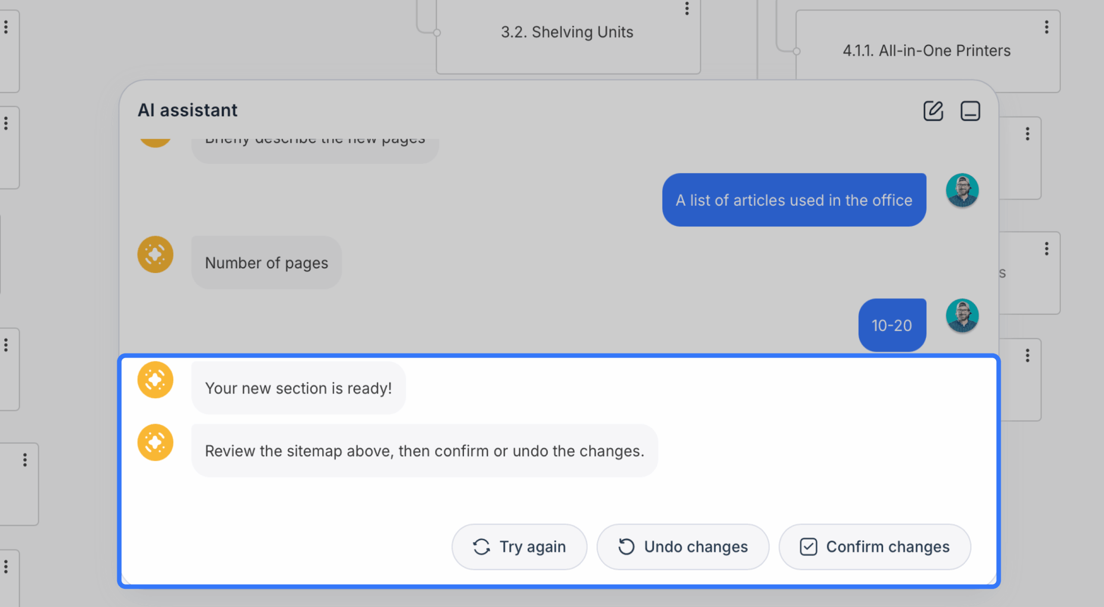Click the AI assistant panel title
Viewport: 1104px width, 607px height.
[187, 110]
